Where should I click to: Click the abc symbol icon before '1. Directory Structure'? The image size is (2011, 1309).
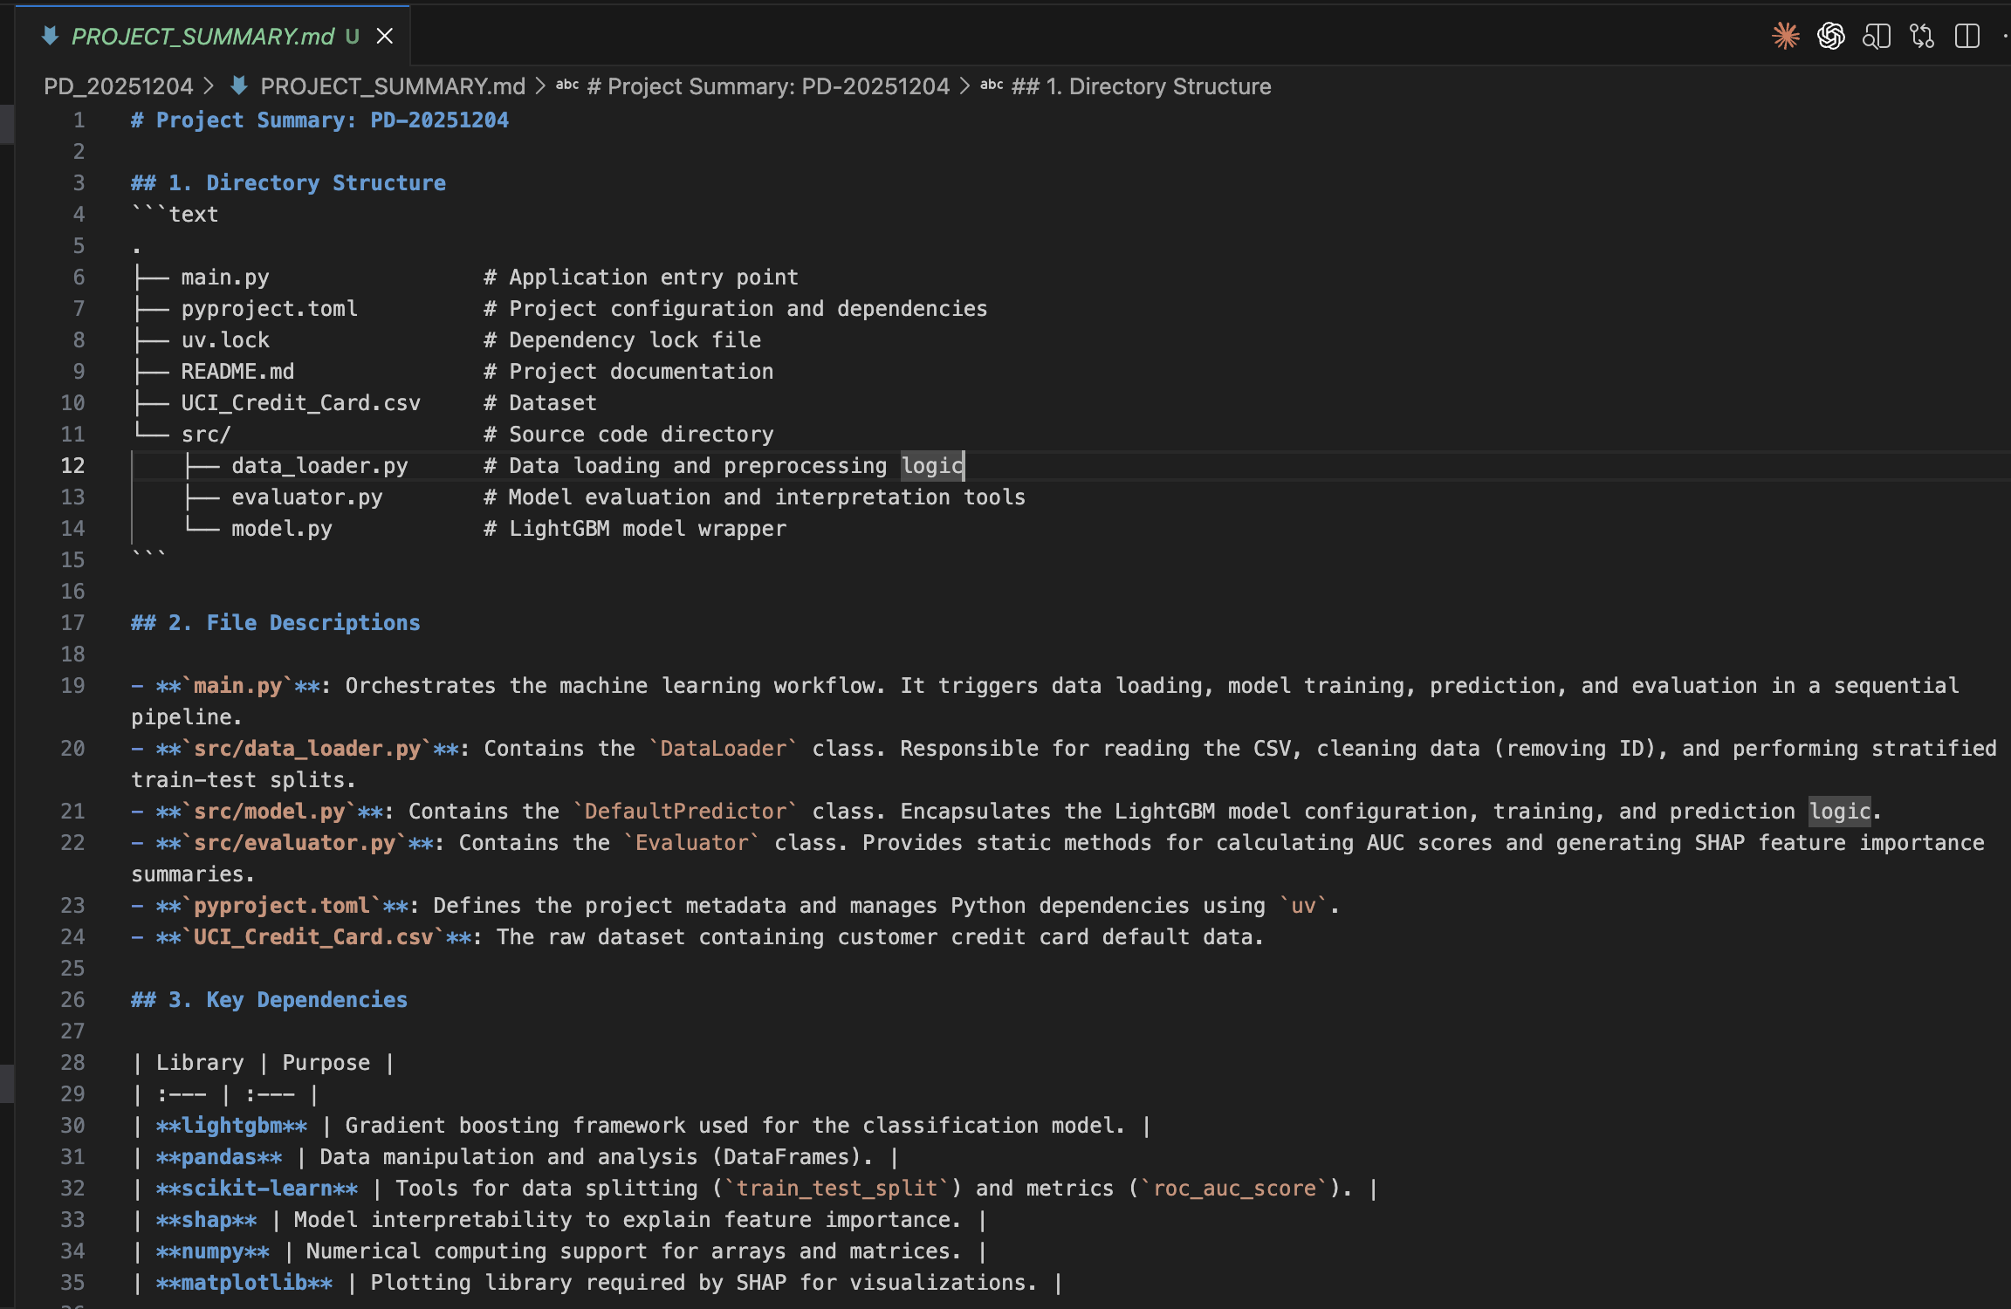(992, 86)
